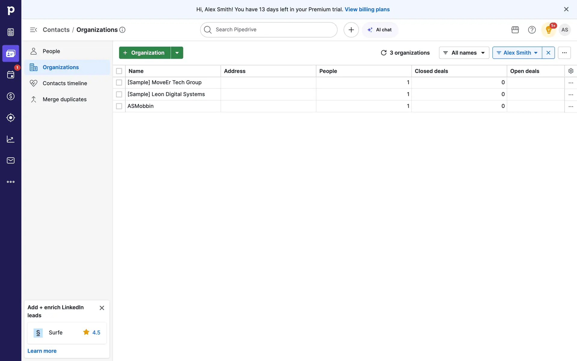Open the Mail envelope sidebar icon
This screenshot has height=361, width=577.
click(11, 160)
